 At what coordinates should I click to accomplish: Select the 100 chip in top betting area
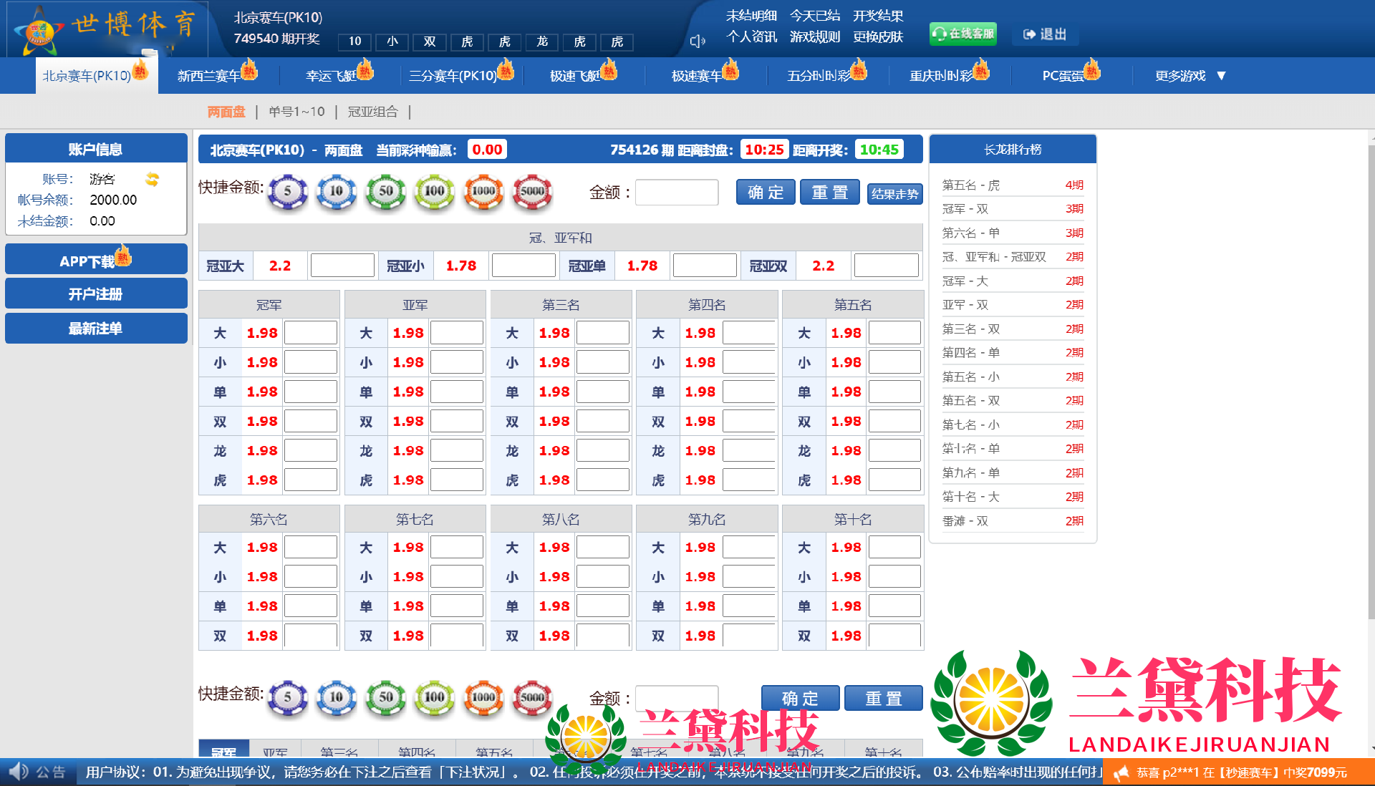tap(434, 192)
